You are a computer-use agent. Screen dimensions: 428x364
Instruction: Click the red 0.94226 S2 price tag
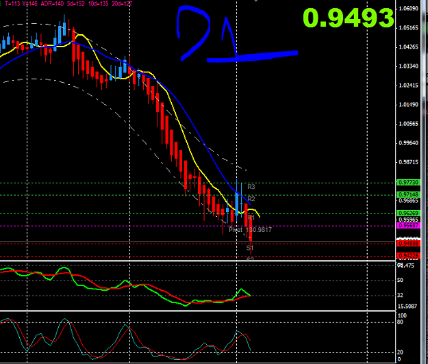408,256
